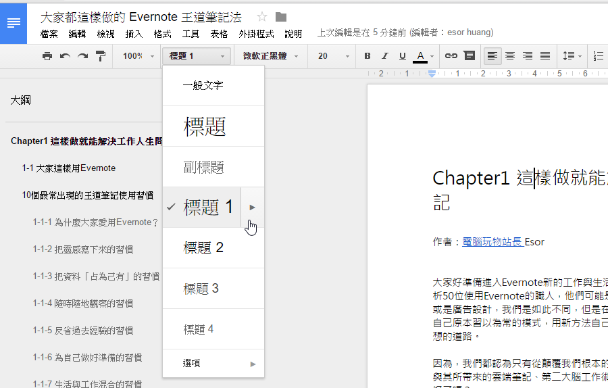This screenshot has height=388, width=608.
Task: Star this document
Action: tap(262, 17)
